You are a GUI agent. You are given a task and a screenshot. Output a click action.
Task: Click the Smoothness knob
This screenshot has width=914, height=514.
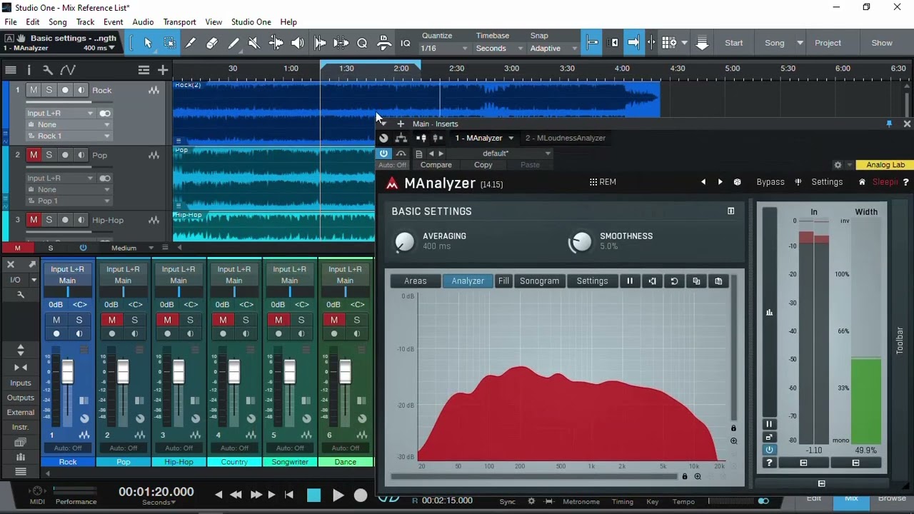pos(581,242)
